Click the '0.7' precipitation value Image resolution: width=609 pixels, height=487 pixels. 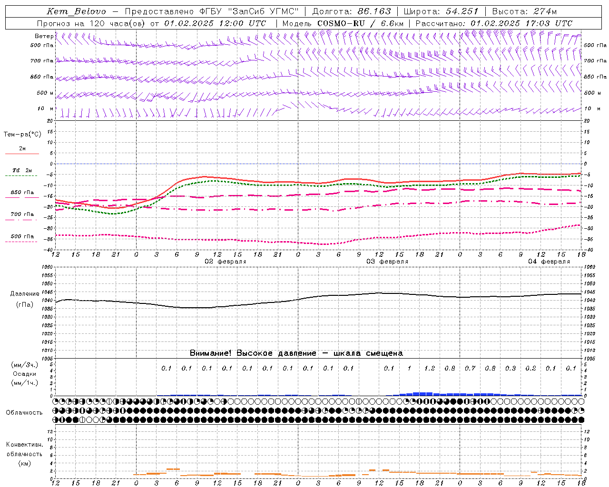(x=470, y=368)
